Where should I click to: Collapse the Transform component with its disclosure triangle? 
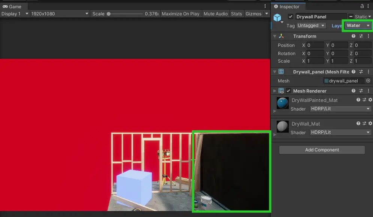275,36
